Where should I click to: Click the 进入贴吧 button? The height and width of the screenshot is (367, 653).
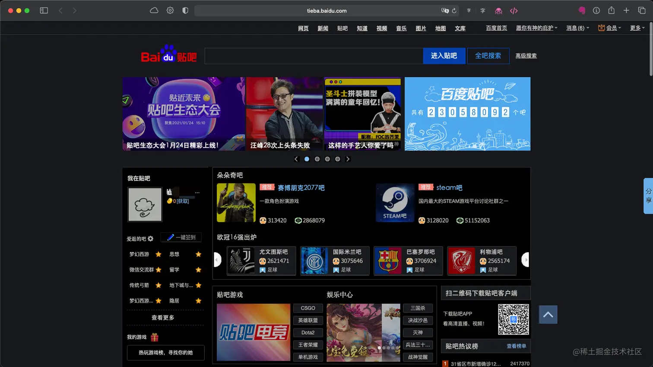pyautogui.click(x=444, y=56)
